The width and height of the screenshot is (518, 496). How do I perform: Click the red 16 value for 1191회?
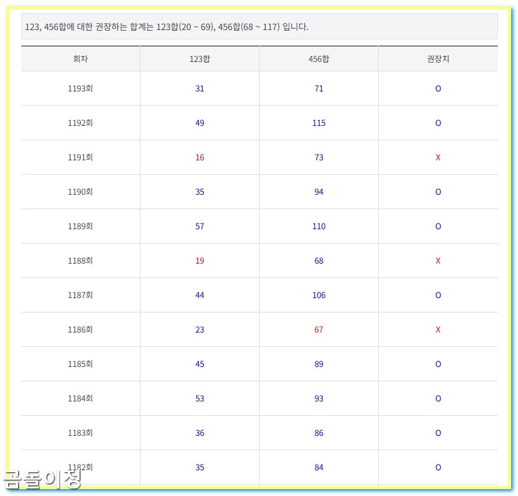199,157
